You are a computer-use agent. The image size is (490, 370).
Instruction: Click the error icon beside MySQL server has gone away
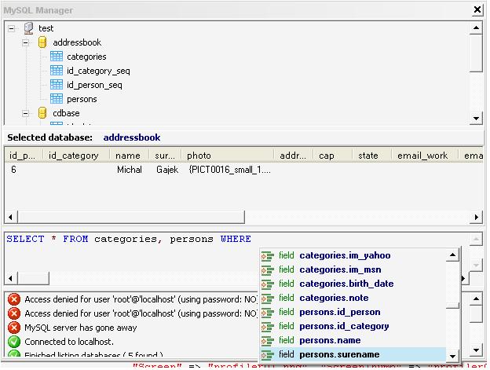[x=14, y=328]
